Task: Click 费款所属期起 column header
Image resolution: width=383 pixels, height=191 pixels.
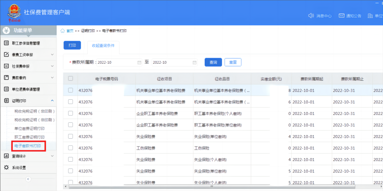Action: pyautogui.click(x=312, y=79)
